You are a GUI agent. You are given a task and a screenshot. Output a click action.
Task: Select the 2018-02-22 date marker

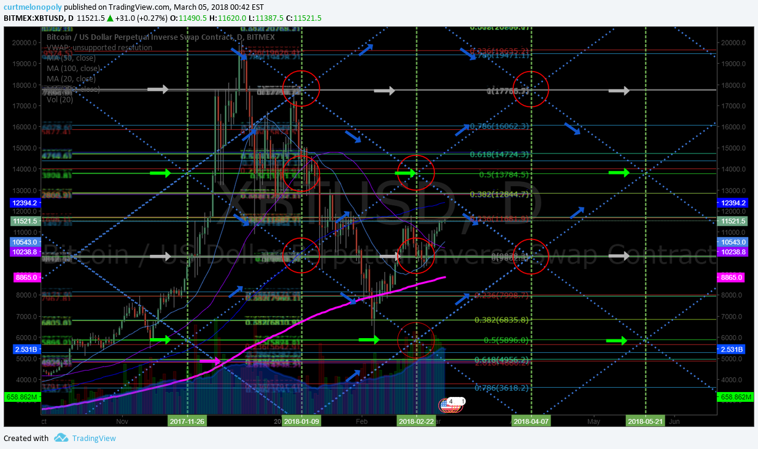coord(416,421)
